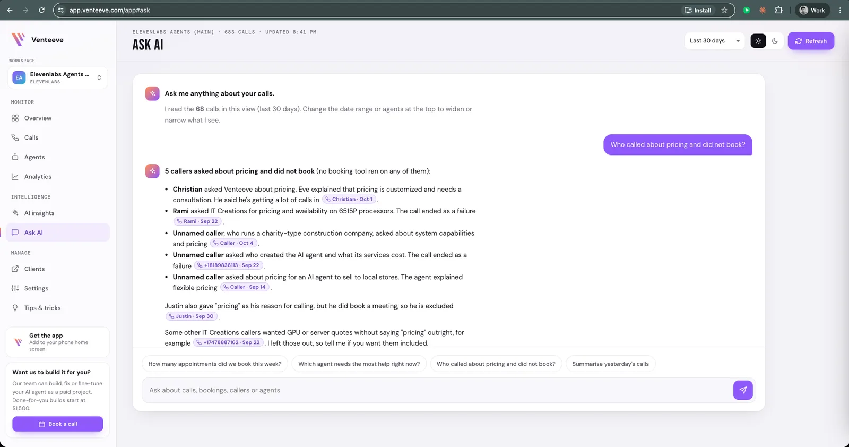
Task: Open the Justin · Sep 30 call chip
Action: click(192, 316)
